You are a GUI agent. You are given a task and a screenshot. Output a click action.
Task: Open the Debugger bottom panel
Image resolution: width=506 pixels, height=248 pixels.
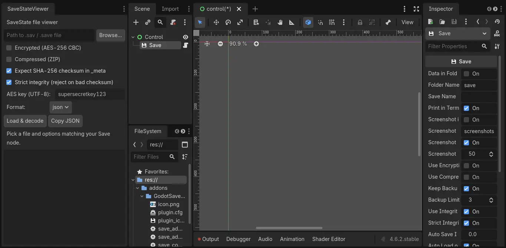[239, 239]
